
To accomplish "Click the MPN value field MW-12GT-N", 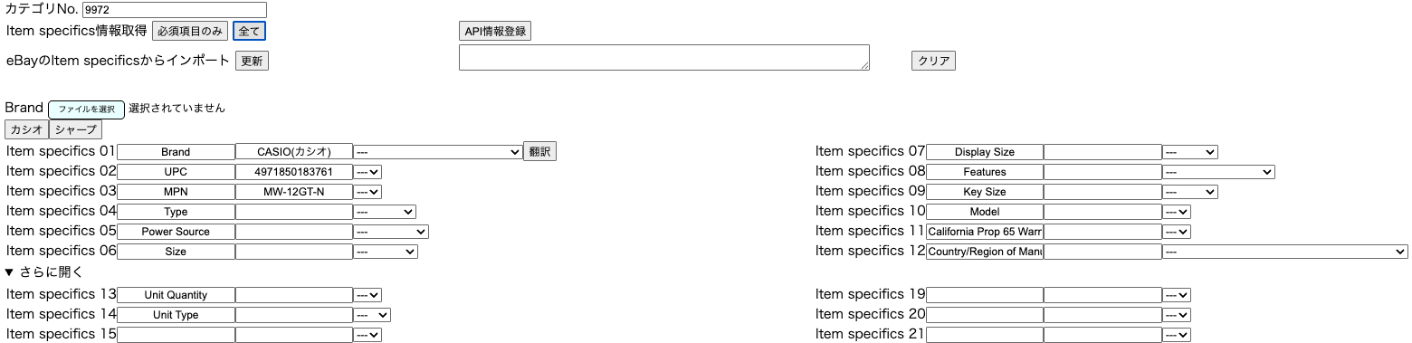I will coord(294,192).
